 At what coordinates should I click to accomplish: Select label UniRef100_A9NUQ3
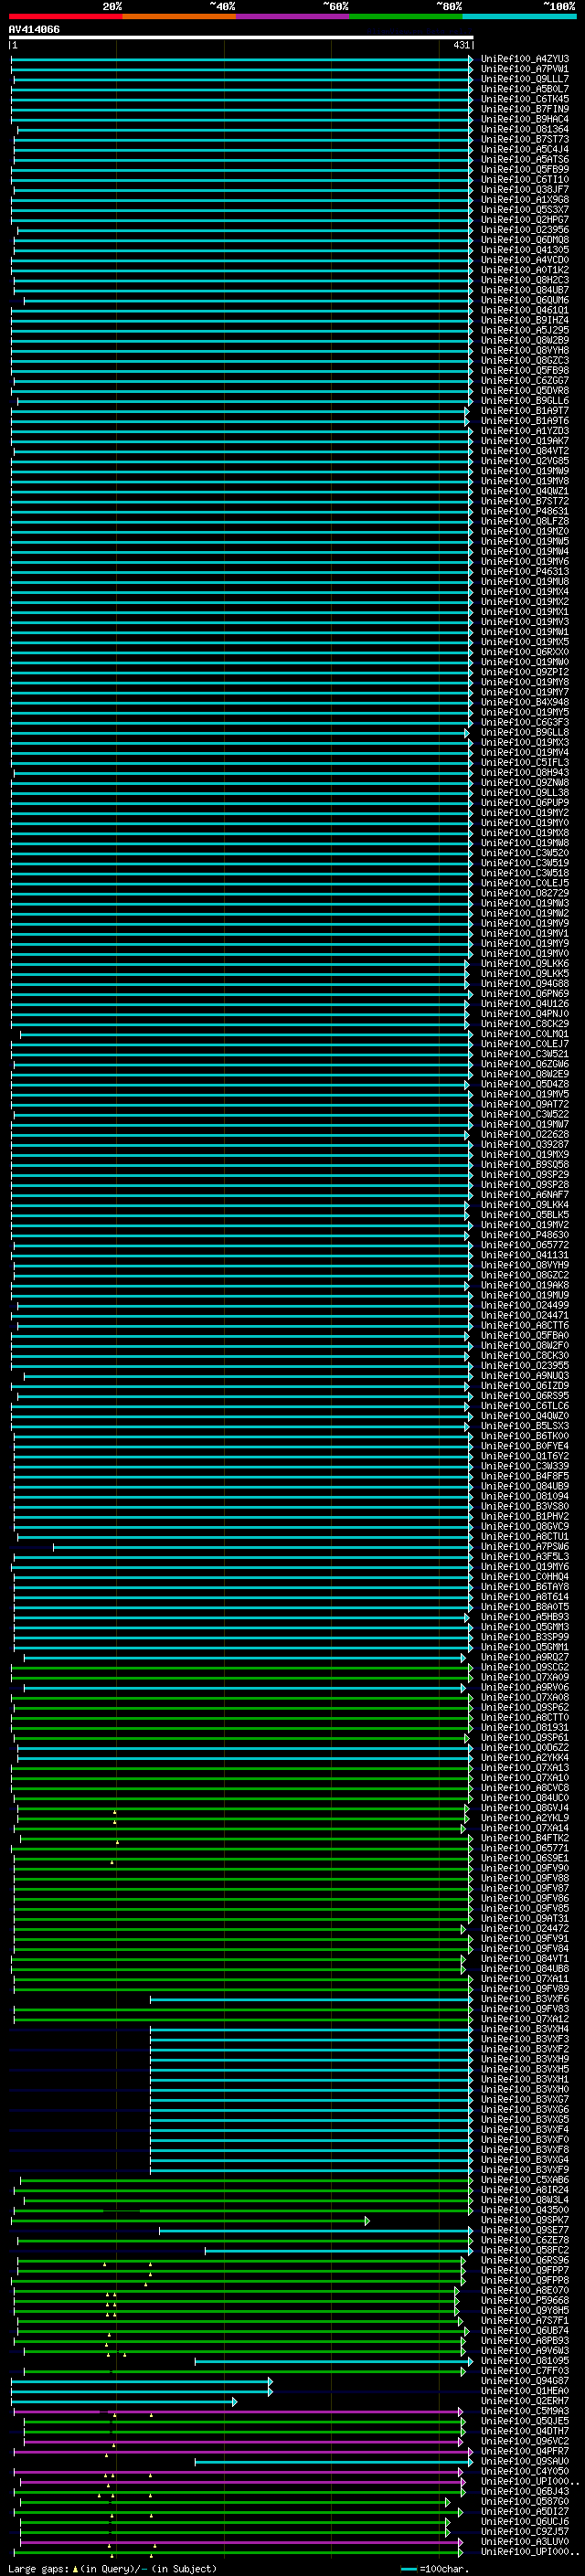(x=525, y=1376)
